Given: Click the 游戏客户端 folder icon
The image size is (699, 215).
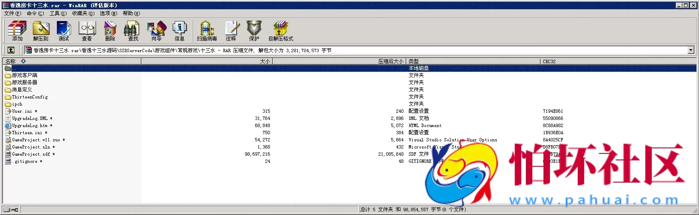Looking at the screenshot, I should (8, 75).
